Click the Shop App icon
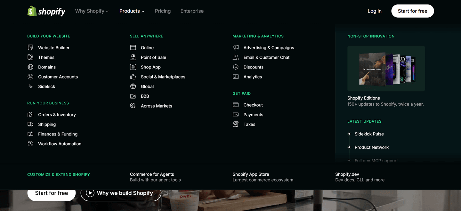The image size is (461, 211). pyautogui.click(x=133, y=67)
